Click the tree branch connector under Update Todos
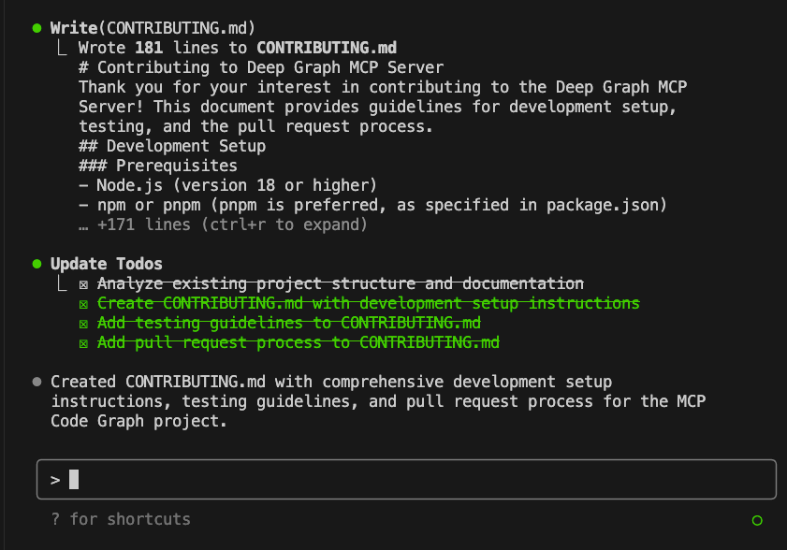787x550 pixels. click(x=65, y=283)
